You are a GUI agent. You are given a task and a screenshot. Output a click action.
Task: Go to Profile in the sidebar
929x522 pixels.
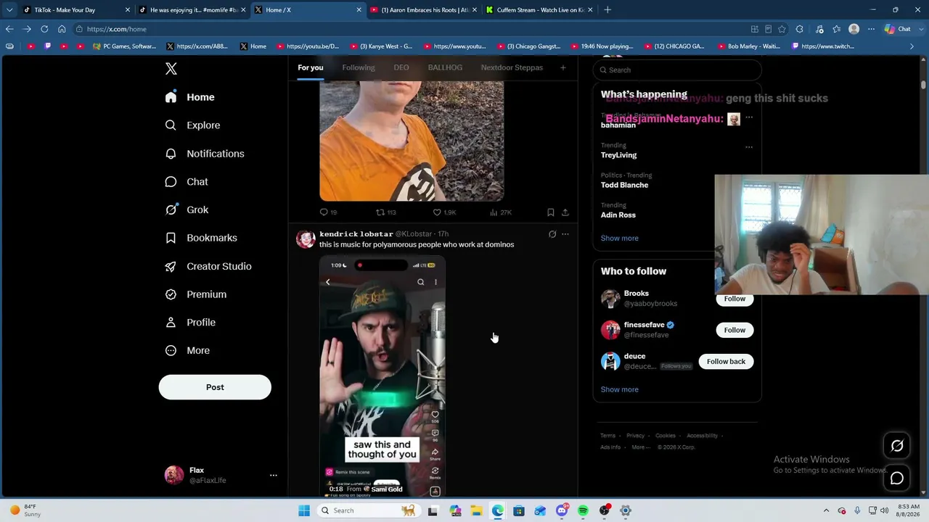pyautogui.click(x=190, y=323)
